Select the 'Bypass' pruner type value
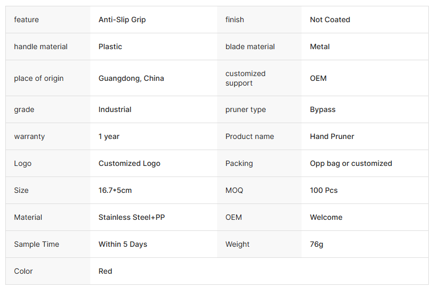This screenshot has width=432, height=288. click(323, 109)
